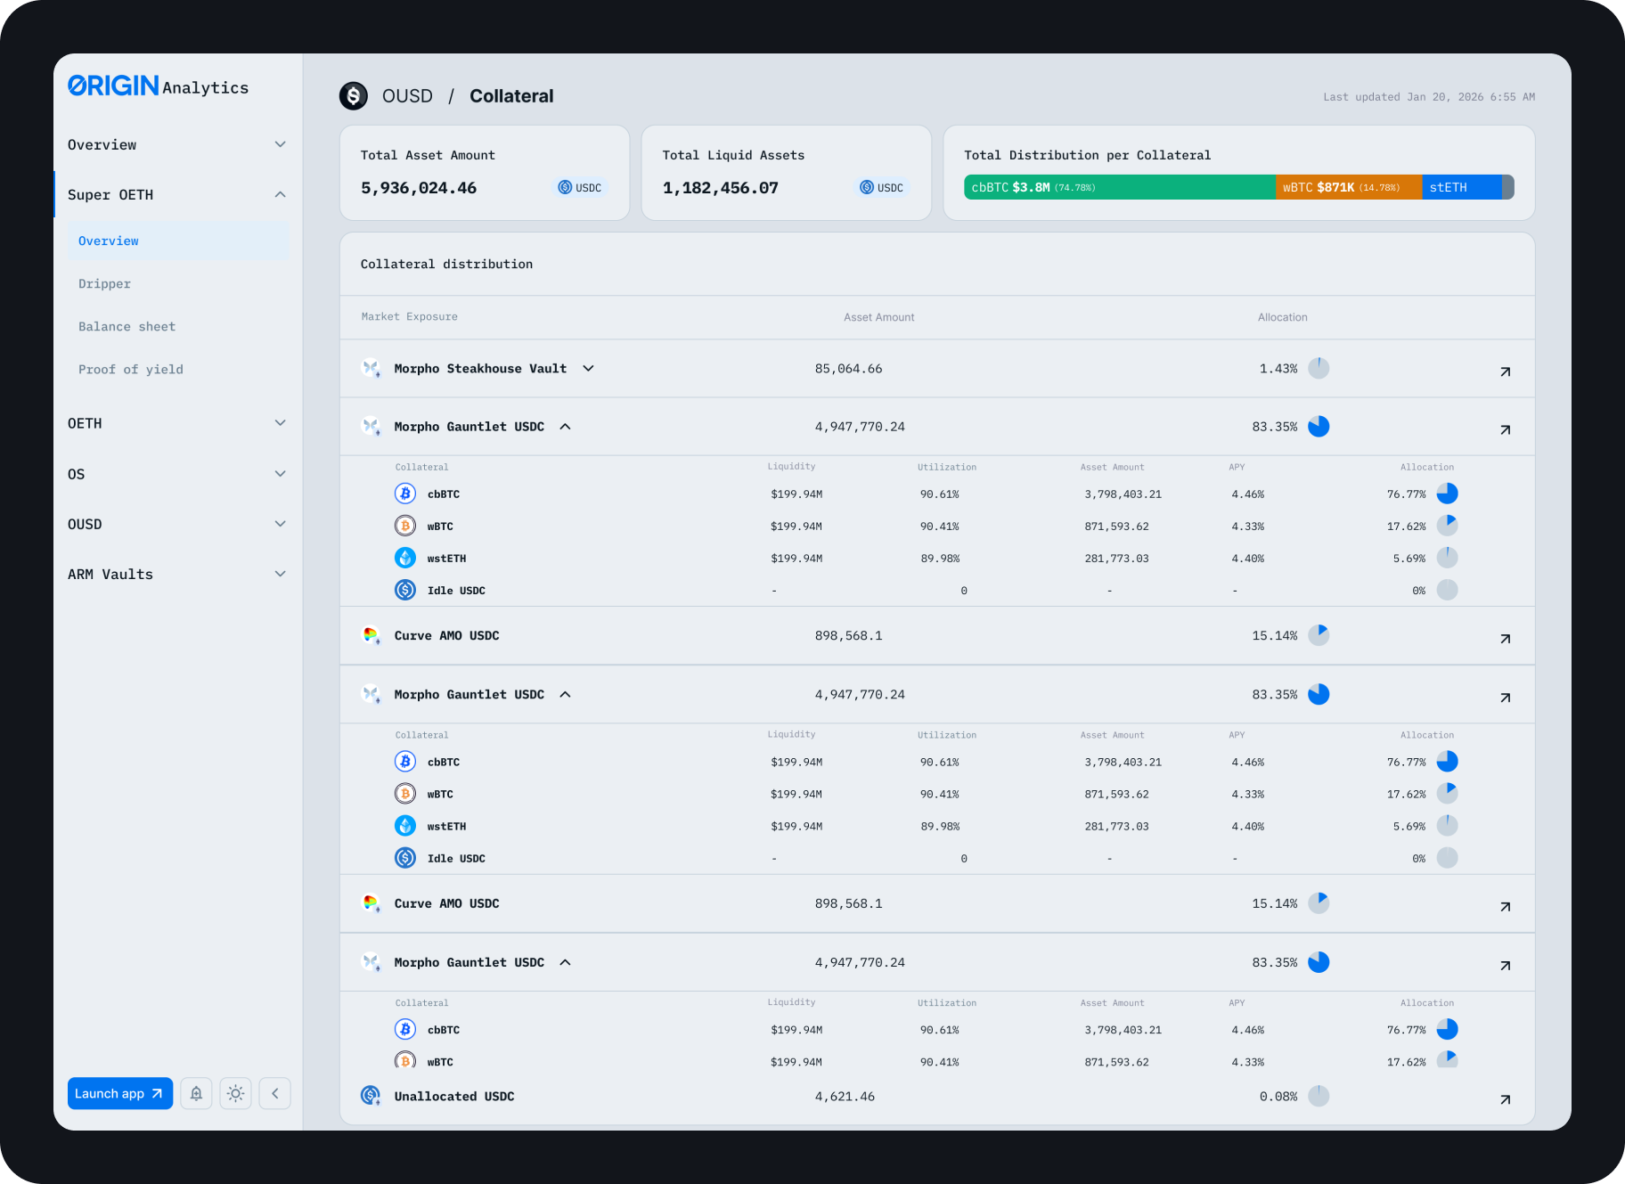
Task: Click the green cbBTC $3.8M distribution segment
Action: (1120, 187)
